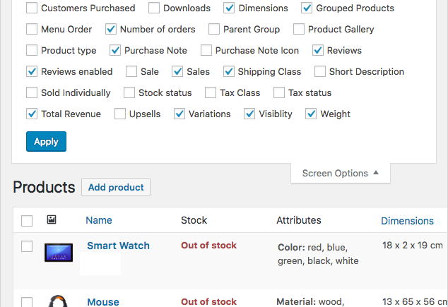Toggle the Grouped Products checkbox
Screen dimensions: 448x307
click(x=307, y=8)
